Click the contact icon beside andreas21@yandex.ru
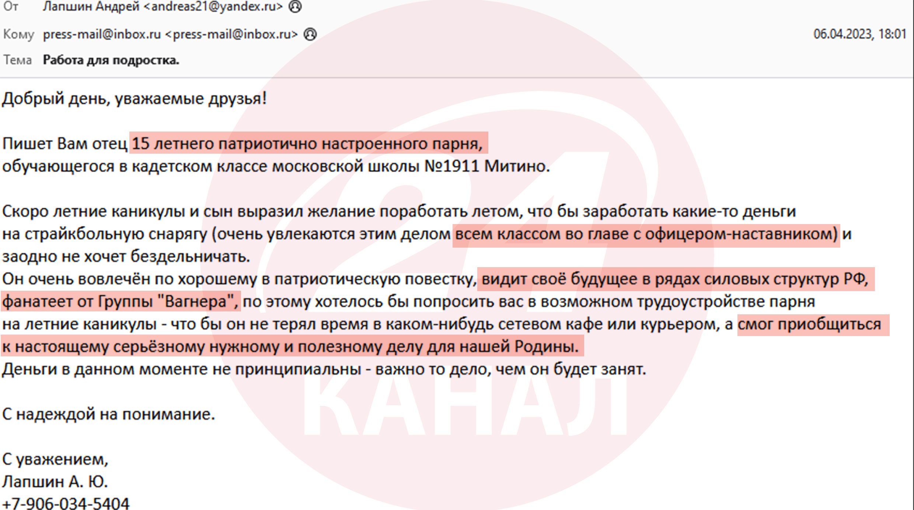The height and width of the screenshot is (510, 914). click(x=295, y=7)
